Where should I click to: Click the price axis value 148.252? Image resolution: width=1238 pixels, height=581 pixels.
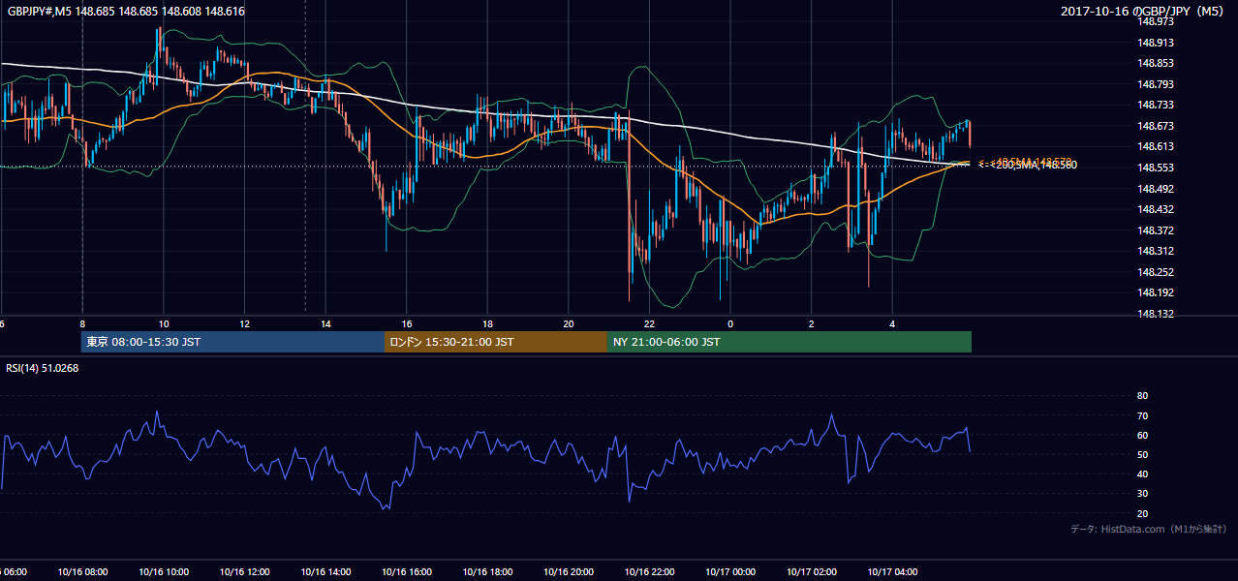pyautogui.click(x=1156, y=272)
